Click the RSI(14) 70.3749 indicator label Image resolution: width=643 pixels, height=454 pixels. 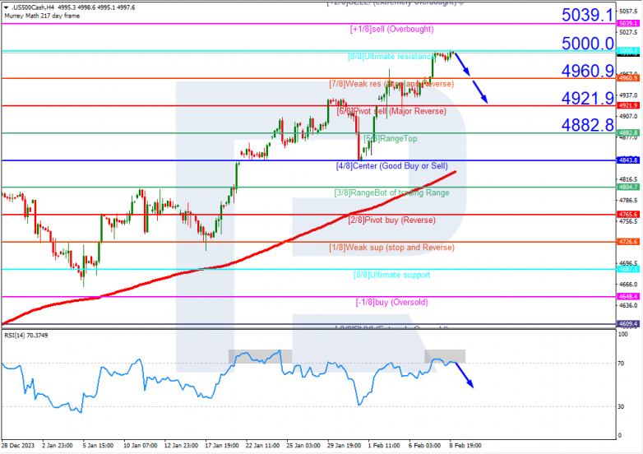pyautogui.click(x=25, y=336)
